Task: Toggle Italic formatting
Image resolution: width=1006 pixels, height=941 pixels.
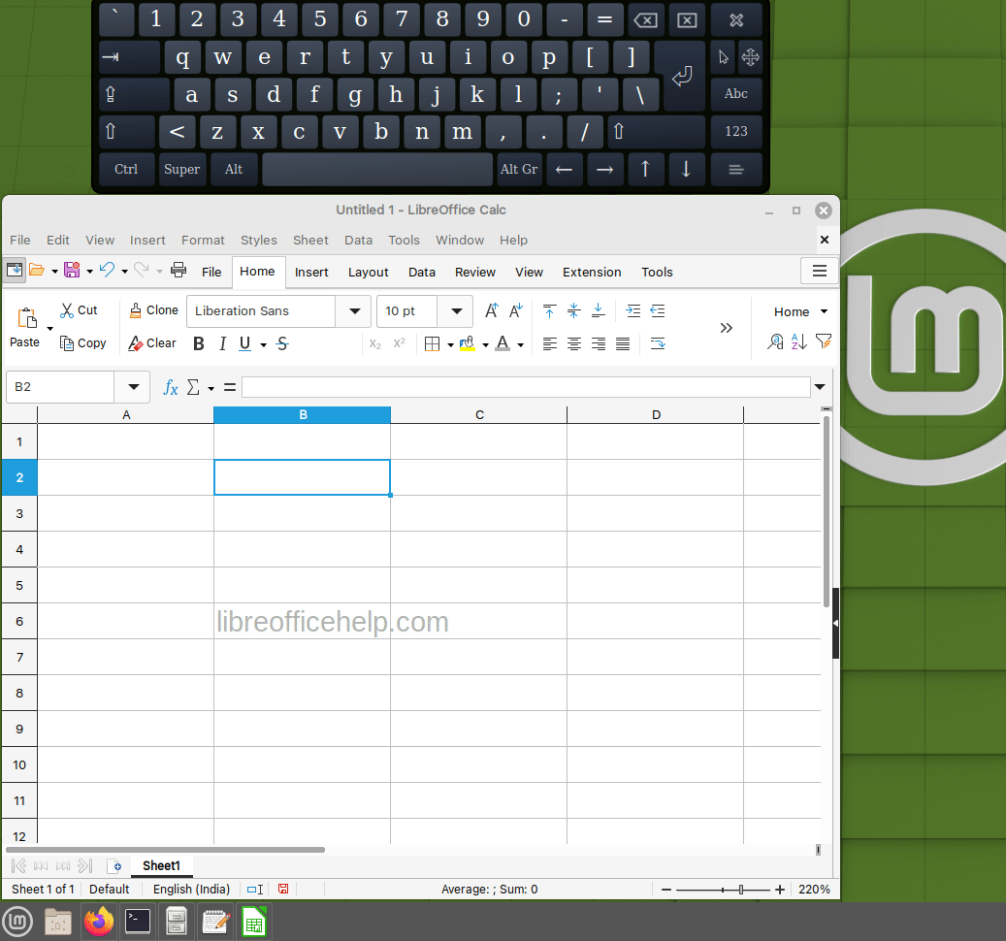Action: pyautogui.click(x=222, y=344)
